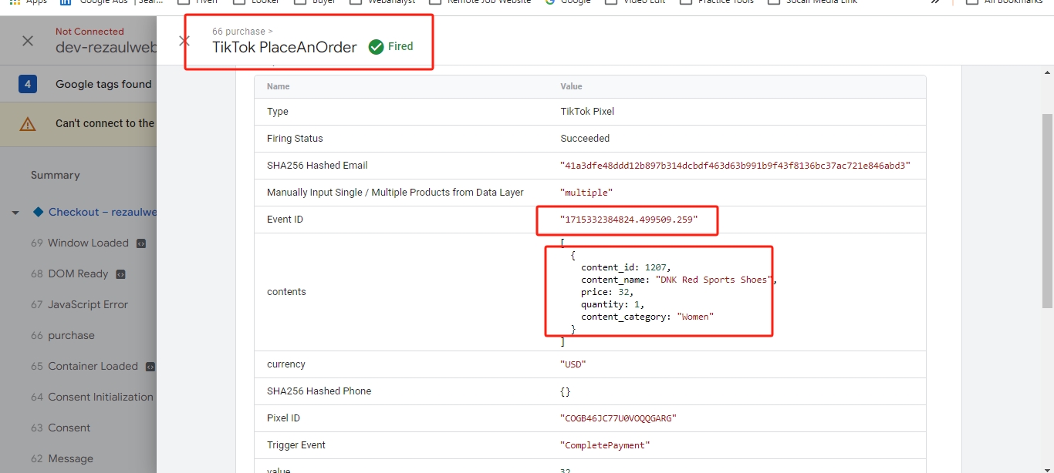Viewport: 1054px width, 473px height.
Task: Click the Firing Status property name
Action: point(295,139)
